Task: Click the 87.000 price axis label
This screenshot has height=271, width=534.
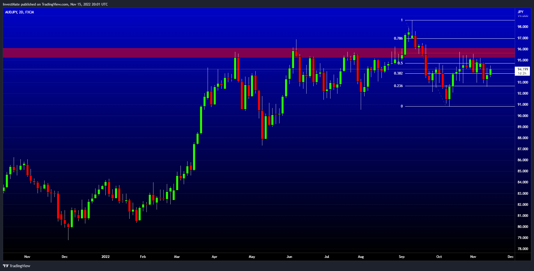Action: click(x=523, y=149)
